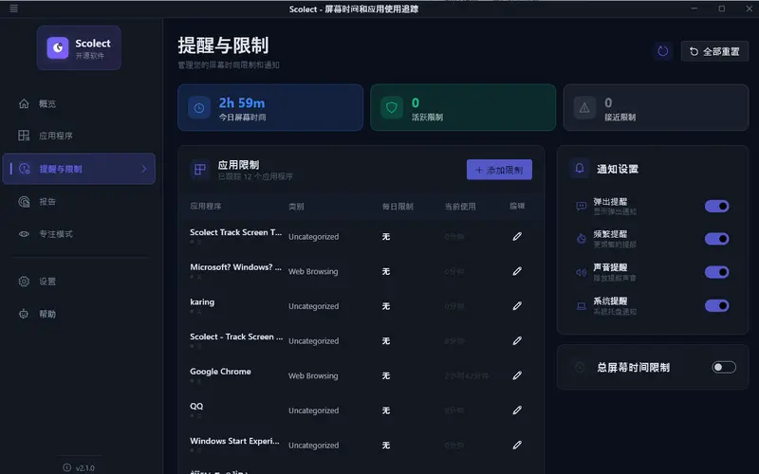Click 全部重置 reset all button
759x474 pixels.
(714, 51)
